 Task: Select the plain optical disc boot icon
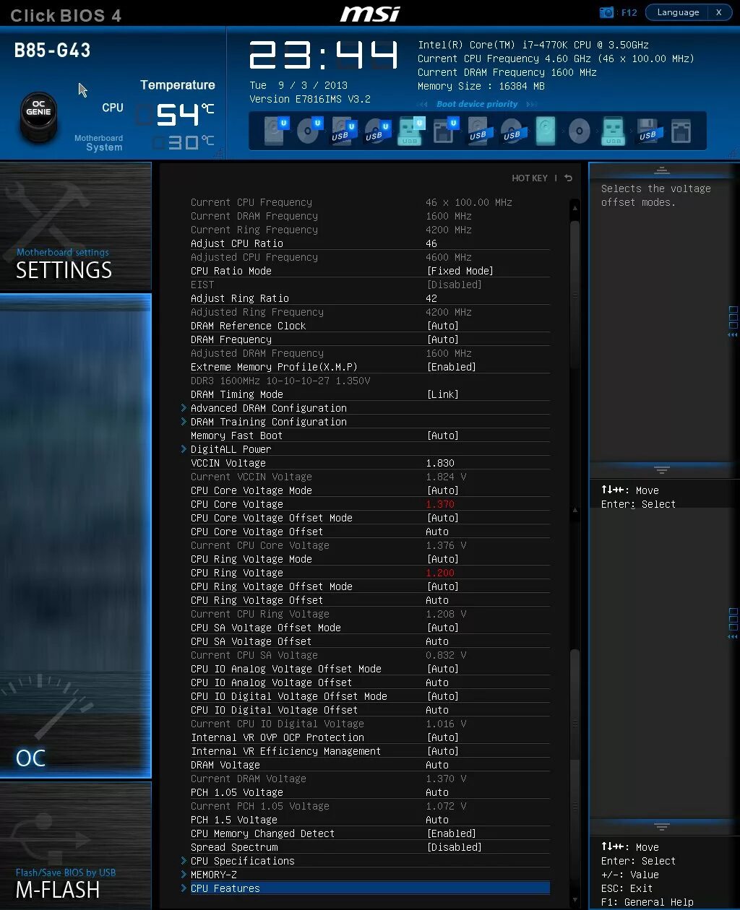pyautogui.click(x=579, y=131)
